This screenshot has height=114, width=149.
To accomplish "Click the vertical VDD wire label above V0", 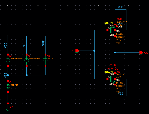I will (x=6, y=45).
